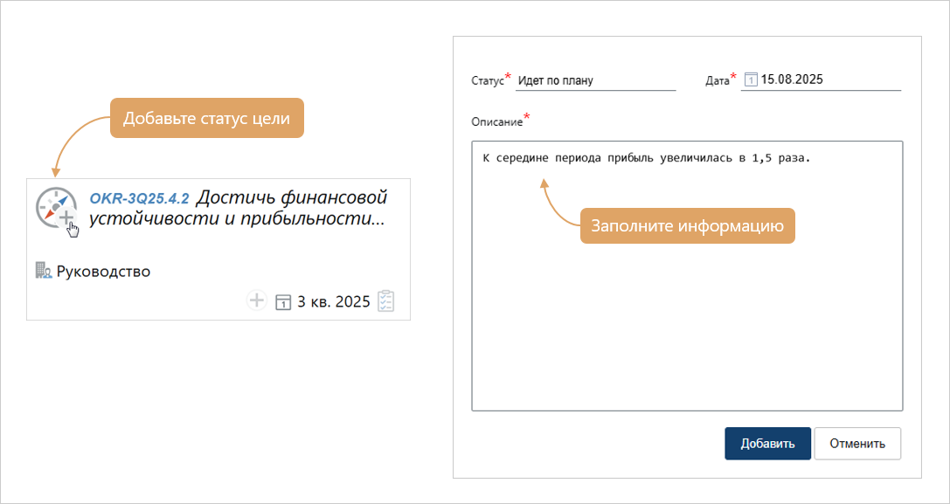Click the Дата field label
This screenshot has width=950, height=504.
tap(718, 81)
